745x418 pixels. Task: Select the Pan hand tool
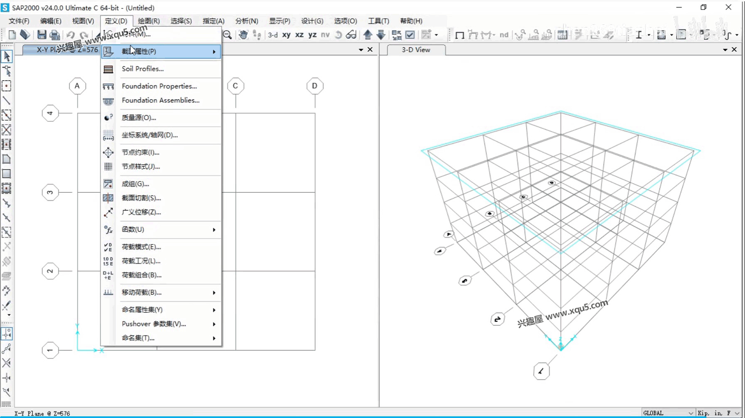[x=243, y=35]
